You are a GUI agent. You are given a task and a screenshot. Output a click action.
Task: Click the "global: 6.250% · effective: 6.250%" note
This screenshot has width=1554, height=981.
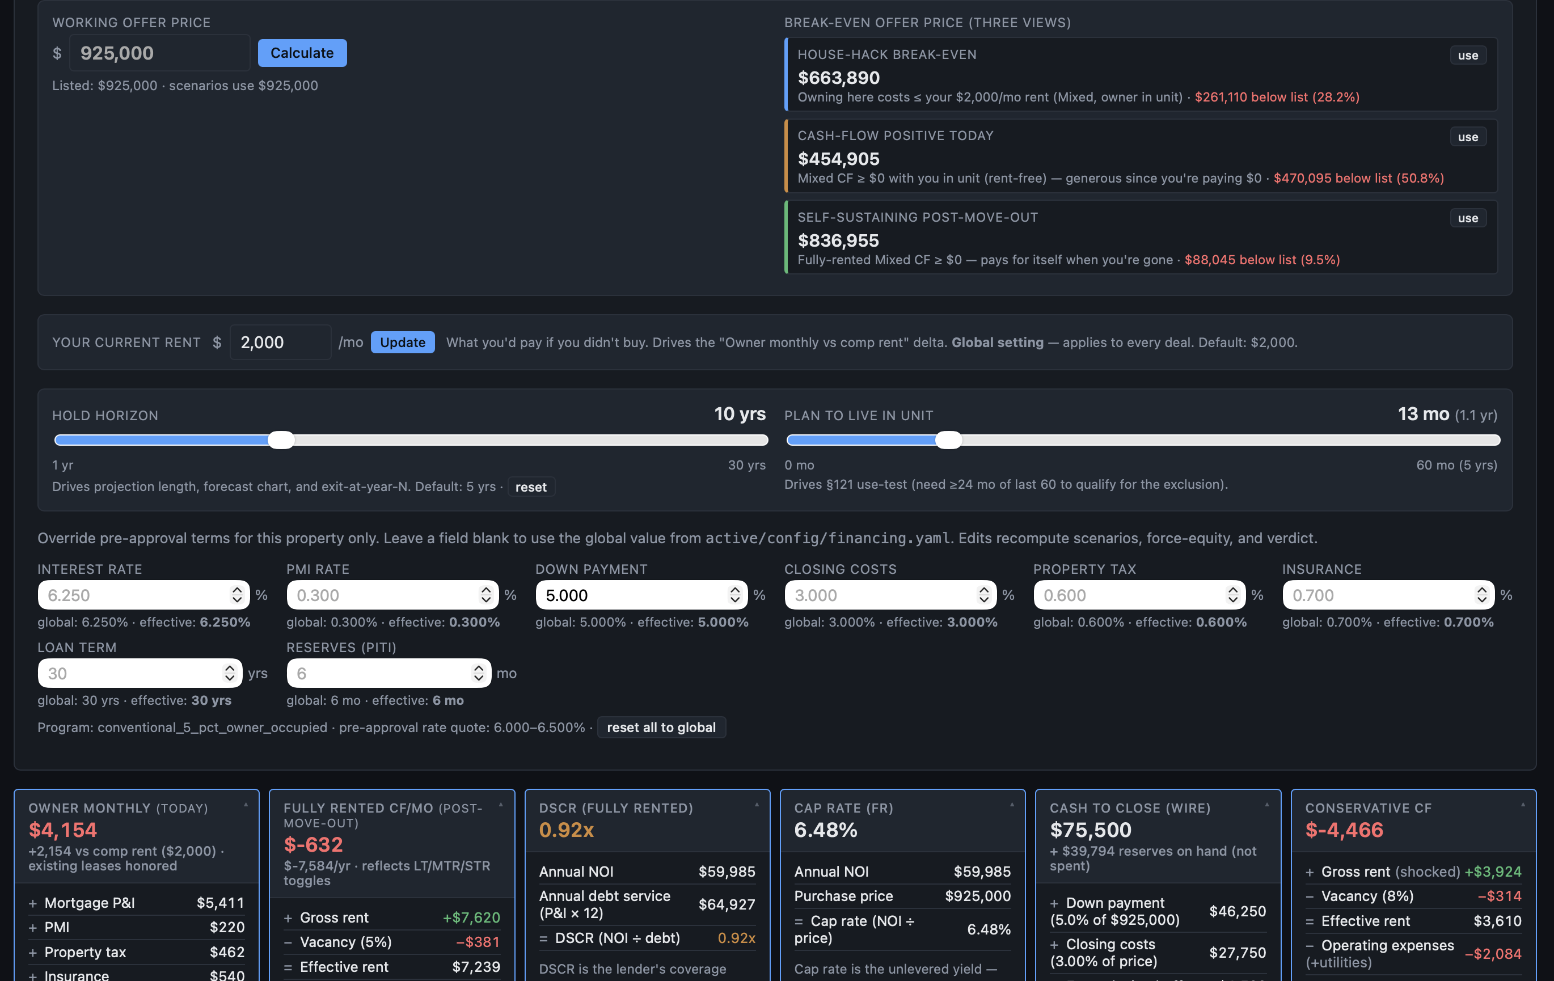[144, 622]
